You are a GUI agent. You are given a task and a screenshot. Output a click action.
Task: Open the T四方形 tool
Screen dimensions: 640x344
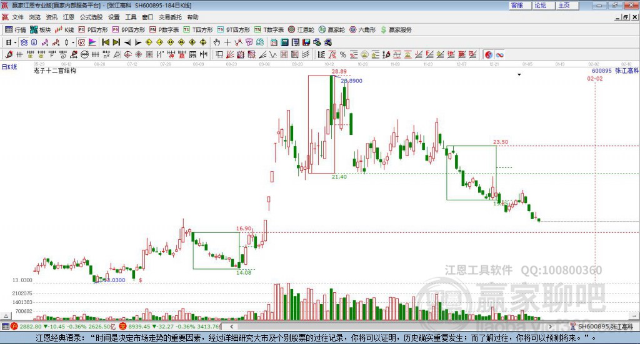pos(198,30)
